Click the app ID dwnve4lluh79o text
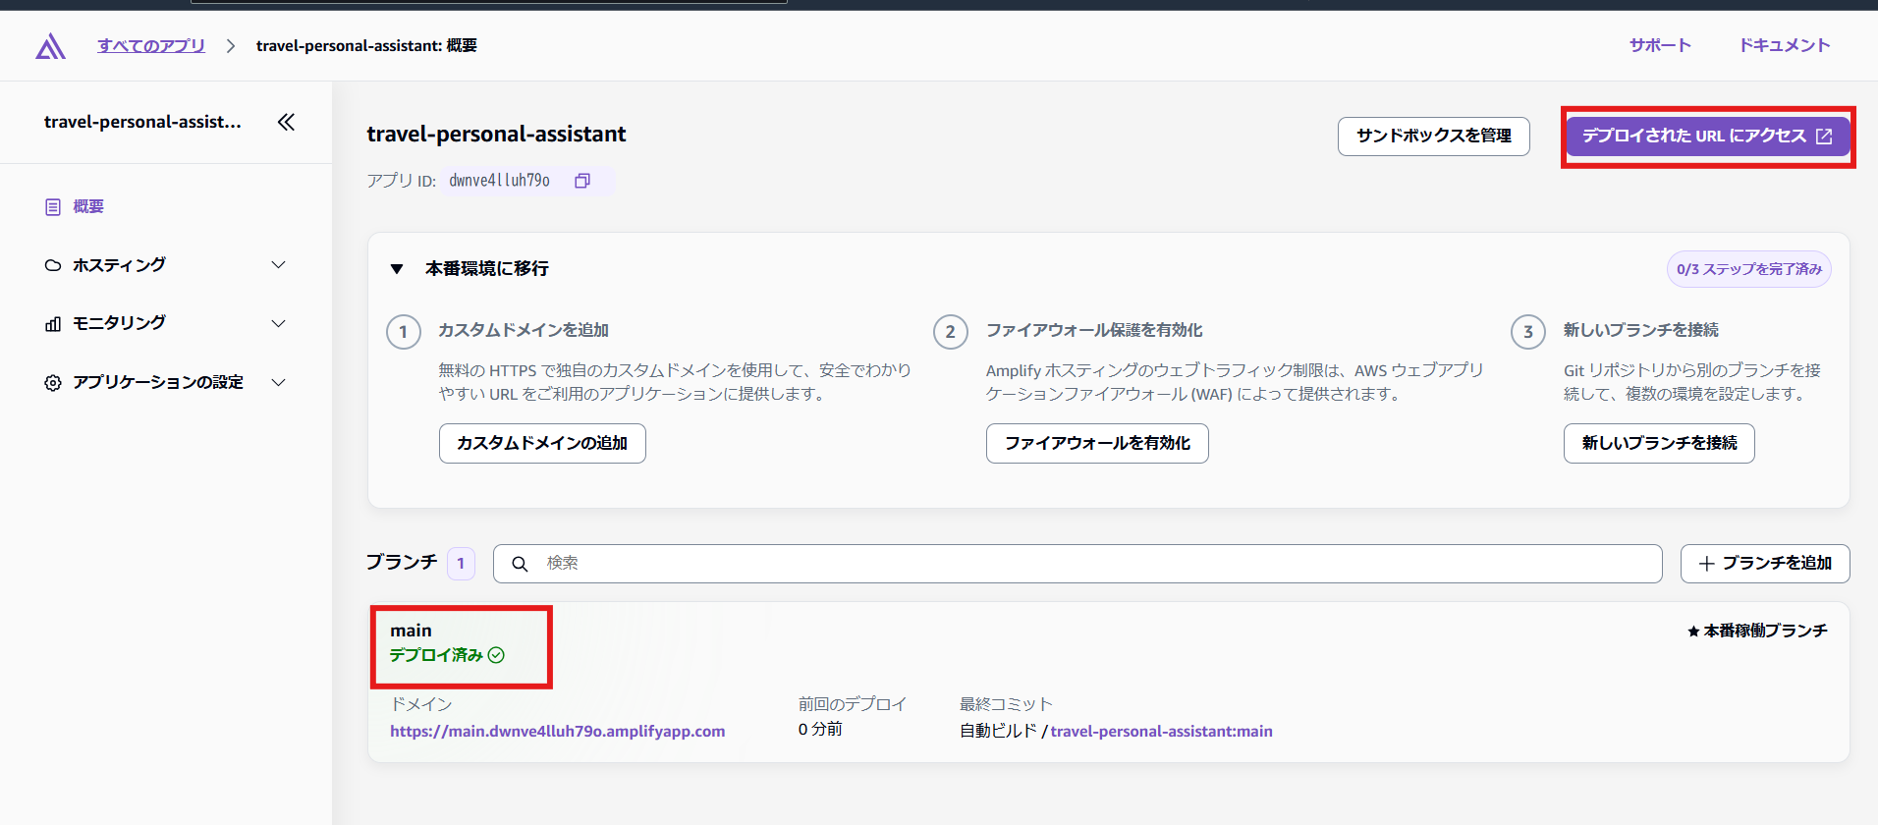This screenshot has height=825, width=1878. click(499, 181)
